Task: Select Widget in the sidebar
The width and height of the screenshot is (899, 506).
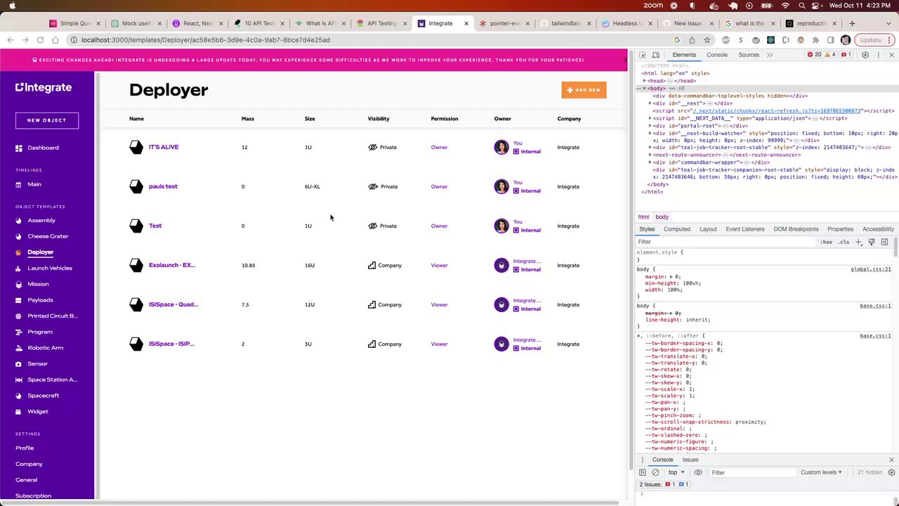Action: click(x=32, y=411)
